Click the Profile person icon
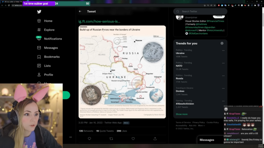 (39, 75)
